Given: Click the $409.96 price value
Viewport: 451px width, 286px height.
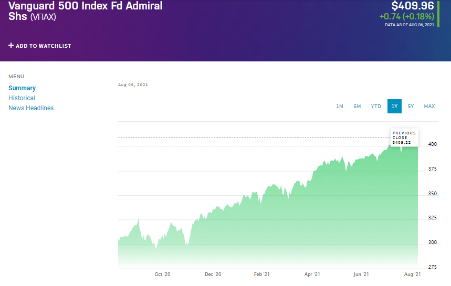Looking at the screenshot, I should point(413,6).
